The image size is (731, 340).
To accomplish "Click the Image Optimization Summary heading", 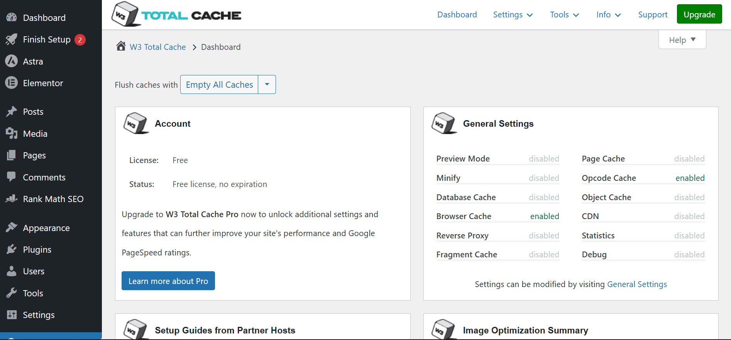I will [x=525, y=330].
